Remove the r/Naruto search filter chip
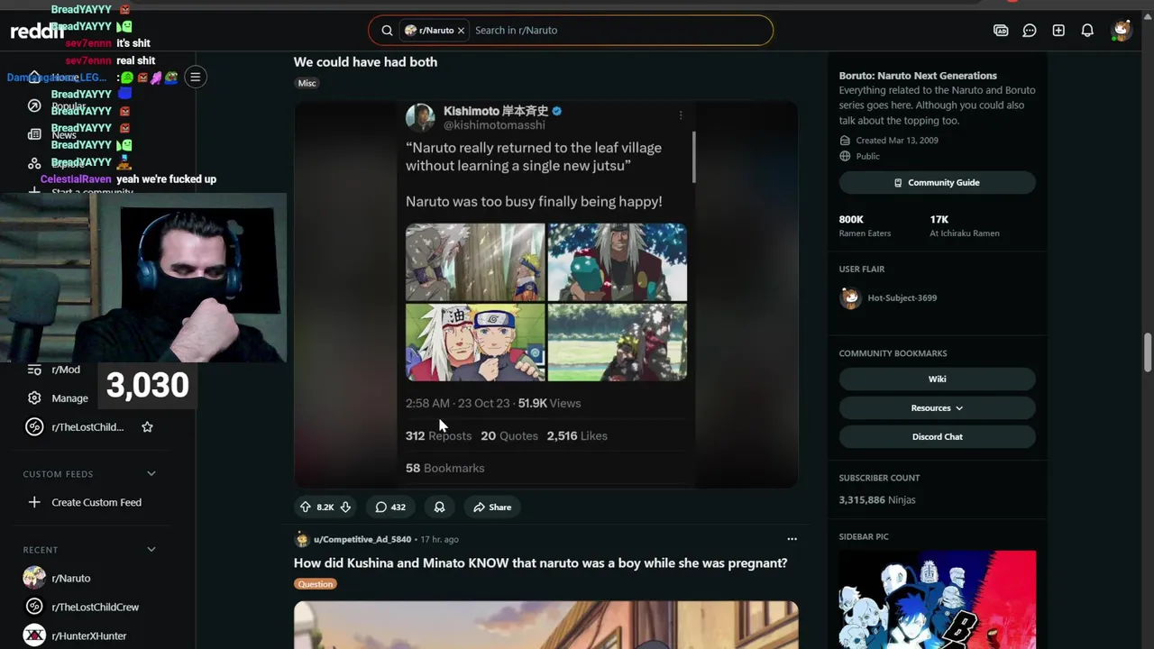The width and height of the screenshot is (1154, 649). pyautogui.click(x=461, y=30)
